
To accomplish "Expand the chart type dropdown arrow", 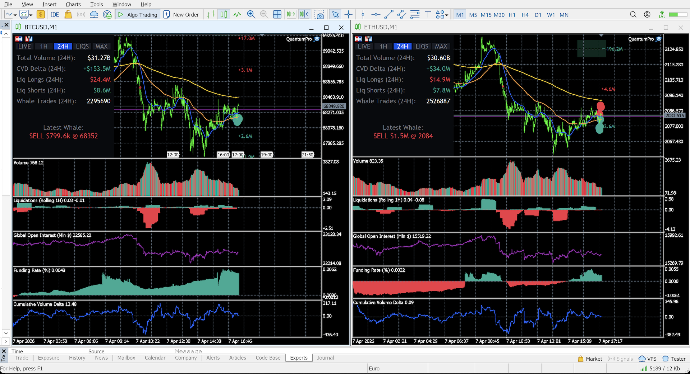I will tap(15, 15).
